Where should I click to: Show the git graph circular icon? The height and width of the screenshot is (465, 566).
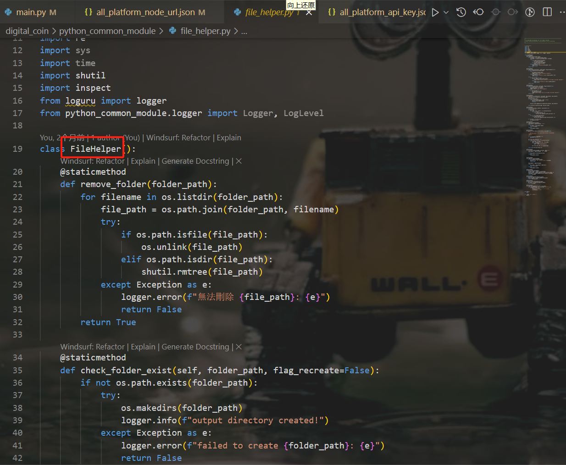530,12
